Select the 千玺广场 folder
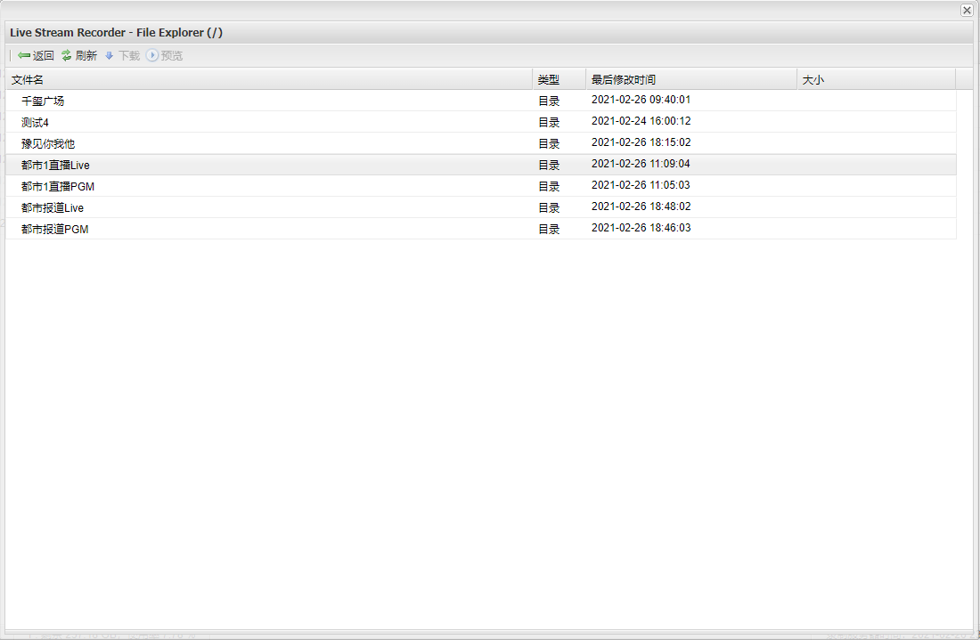Screen dimensions: 980x640 [43, 101]
